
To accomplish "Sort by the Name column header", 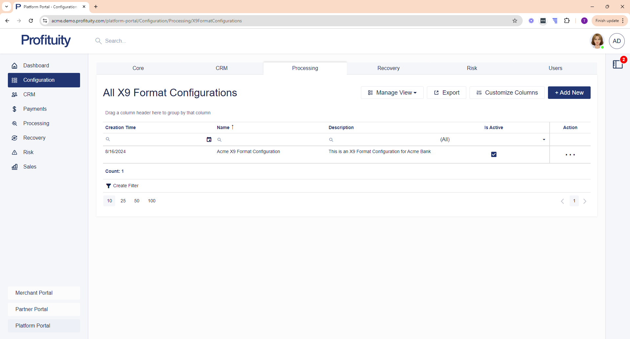I will coord(223,127).
